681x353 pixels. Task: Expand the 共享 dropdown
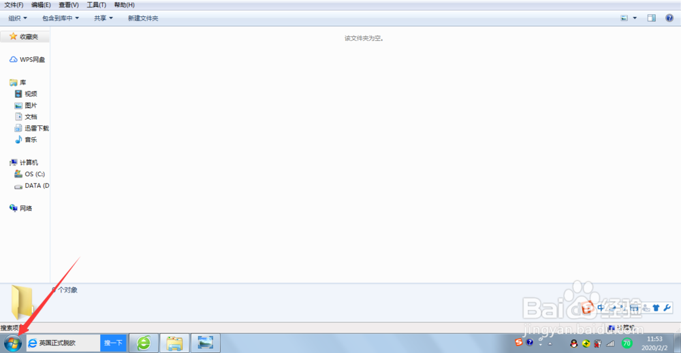[x=104, y=18]
